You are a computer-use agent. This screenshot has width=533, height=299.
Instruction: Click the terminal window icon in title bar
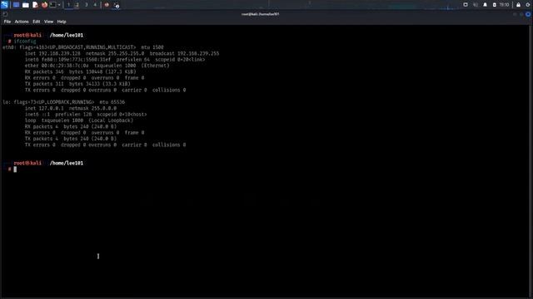pos(5,14)
